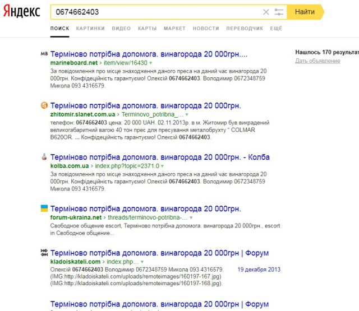Clear the search query with the X icon

pos(266,12)
